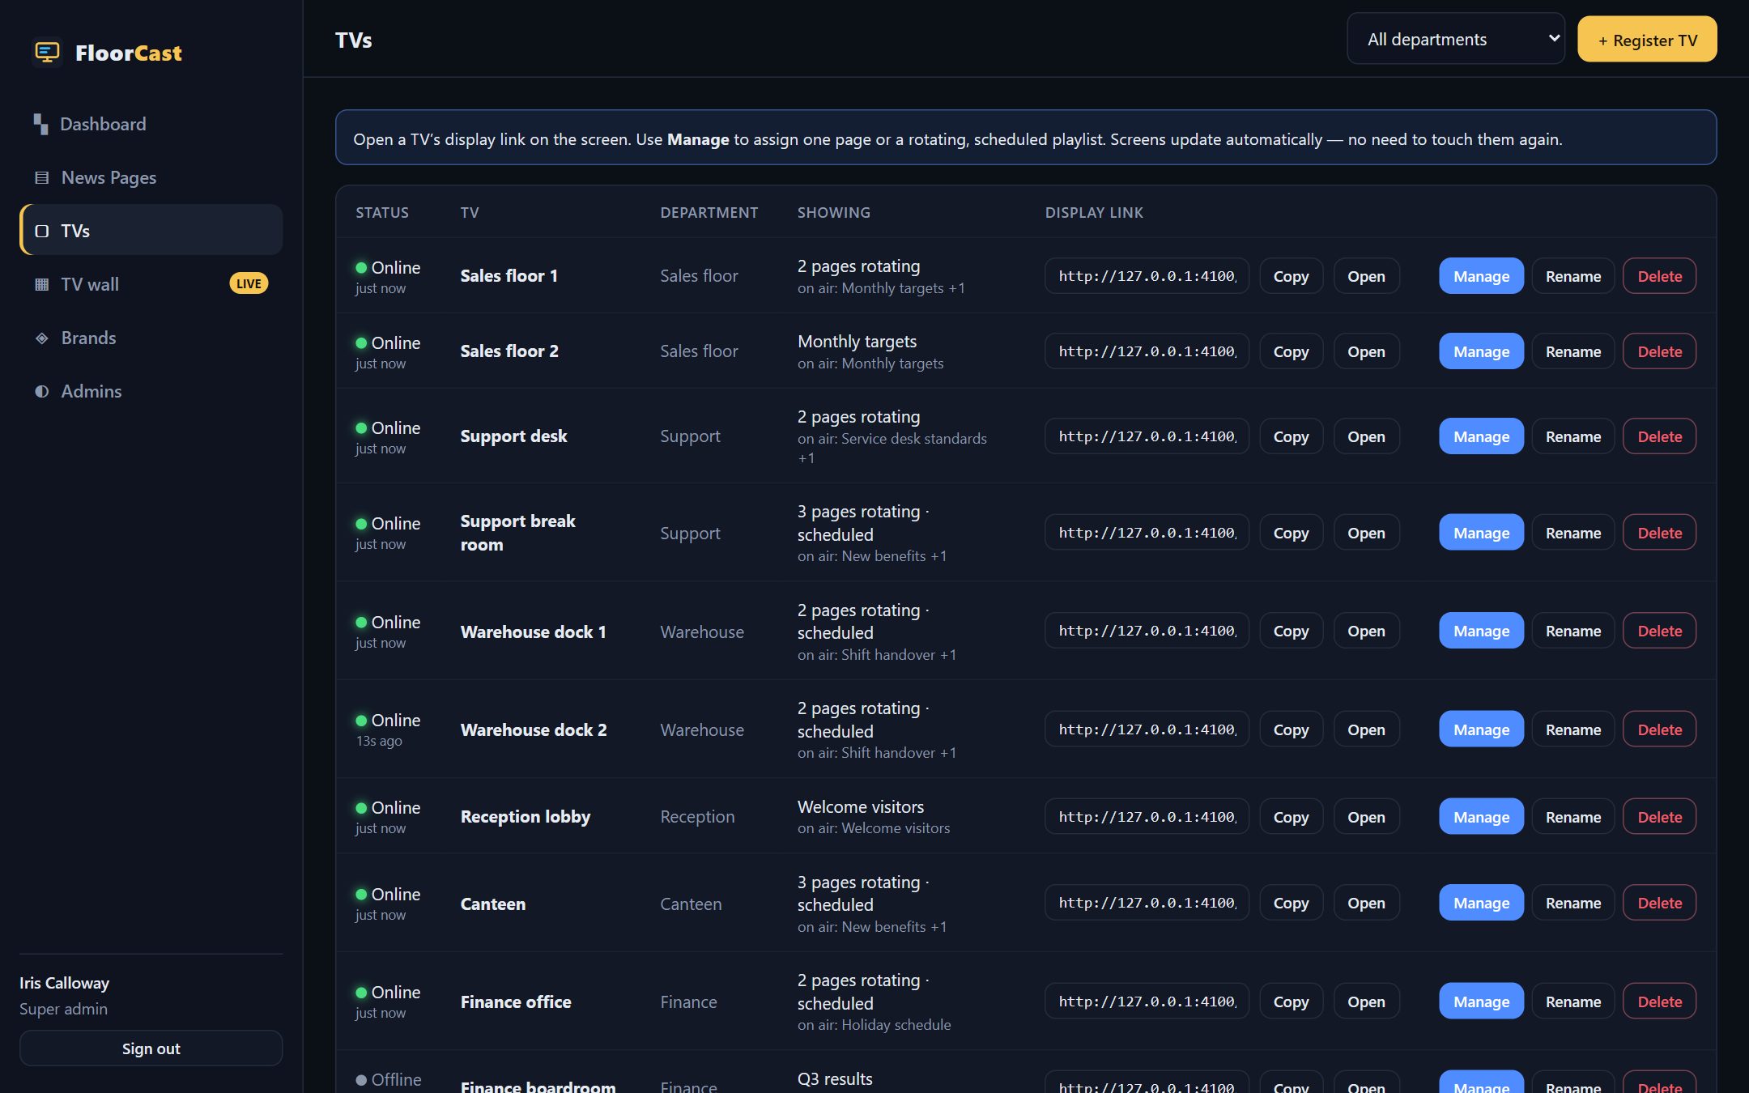The width and height of the screenshot is (1749, 1093).
Task: Copy the Support desk display link
Action: (1291, 436)
